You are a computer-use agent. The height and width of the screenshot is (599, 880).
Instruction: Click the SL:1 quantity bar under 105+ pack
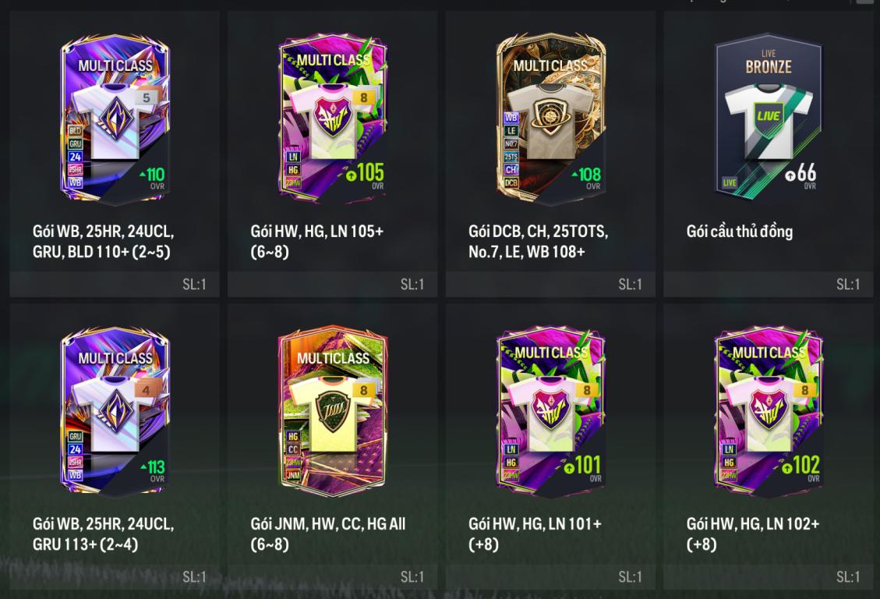pos(332,284)
